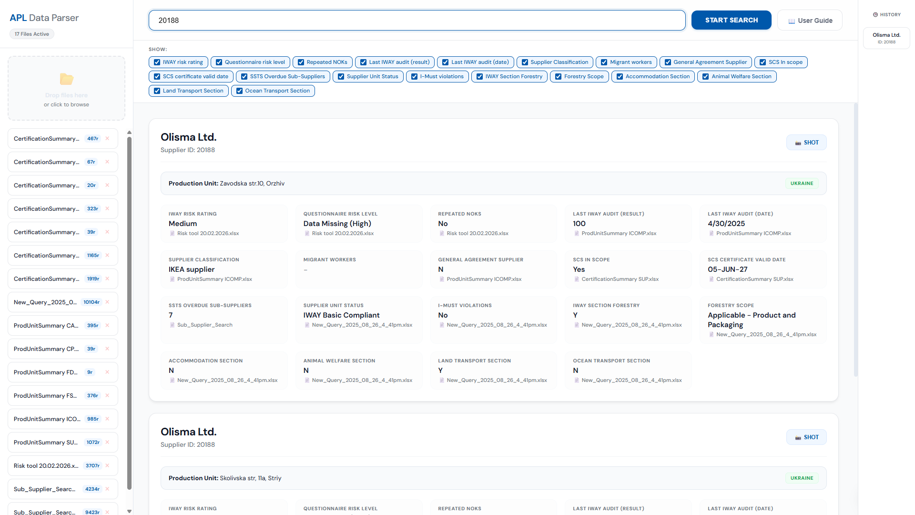Image resolution: width=915 pixels, height=515 pixels.
Task: Click the User Guide book icon
Action: (792, 21)
